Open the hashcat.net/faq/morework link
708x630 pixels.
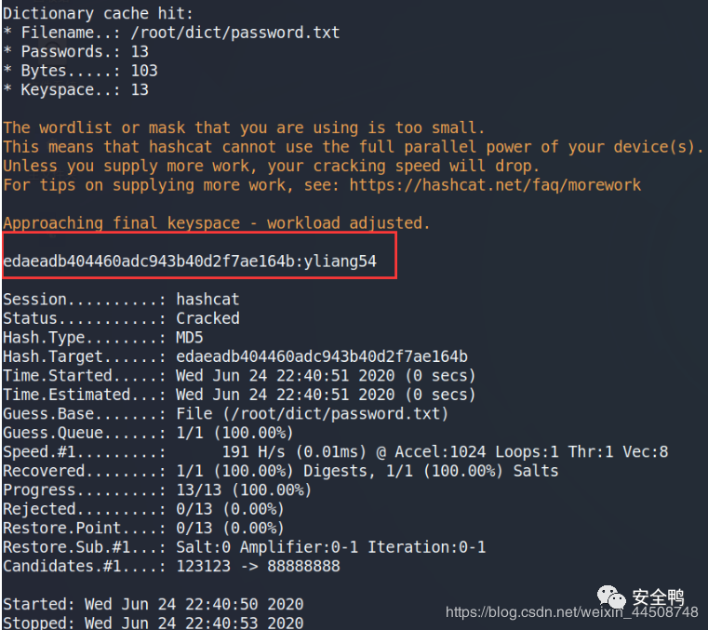(x=495, y=185)
